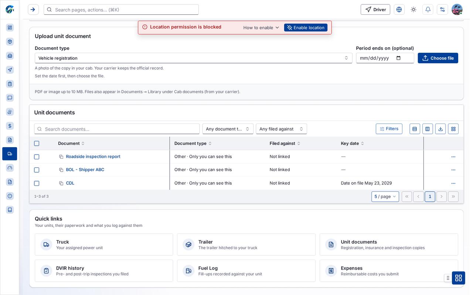This screenshot has width=473, height=295.
Task: Expand the How to enable section
Action: (261, 28)
